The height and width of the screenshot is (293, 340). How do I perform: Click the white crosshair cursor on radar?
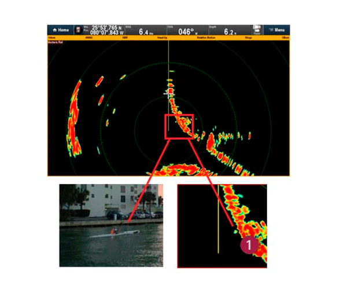(x=168, y=94)
